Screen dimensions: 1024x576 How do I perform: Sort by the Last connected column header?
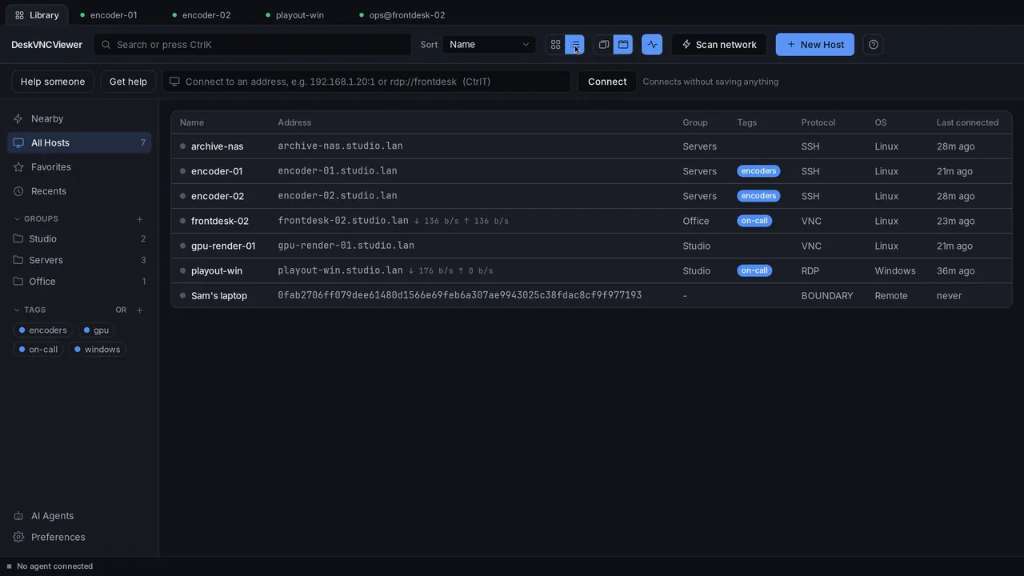[967, 122]
